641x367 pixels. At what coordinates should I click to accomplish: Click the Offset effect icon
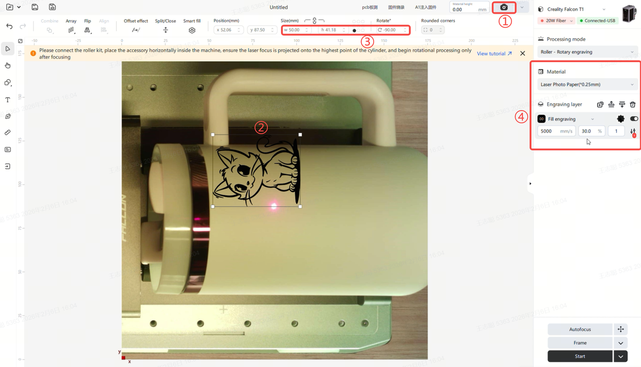pyautogui.click(x=136, y=30)
